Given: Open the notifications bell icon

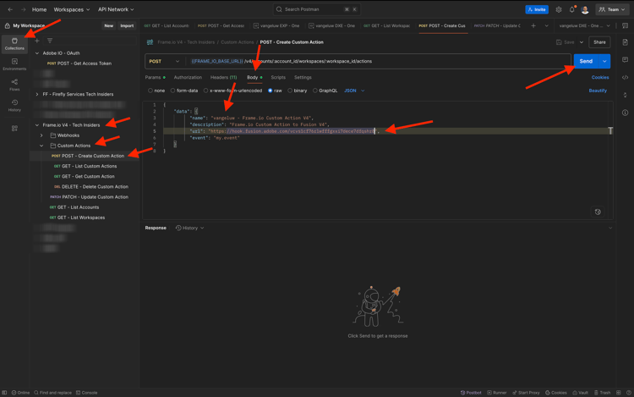Looking at the screenshot, I should tap(571, 9).
